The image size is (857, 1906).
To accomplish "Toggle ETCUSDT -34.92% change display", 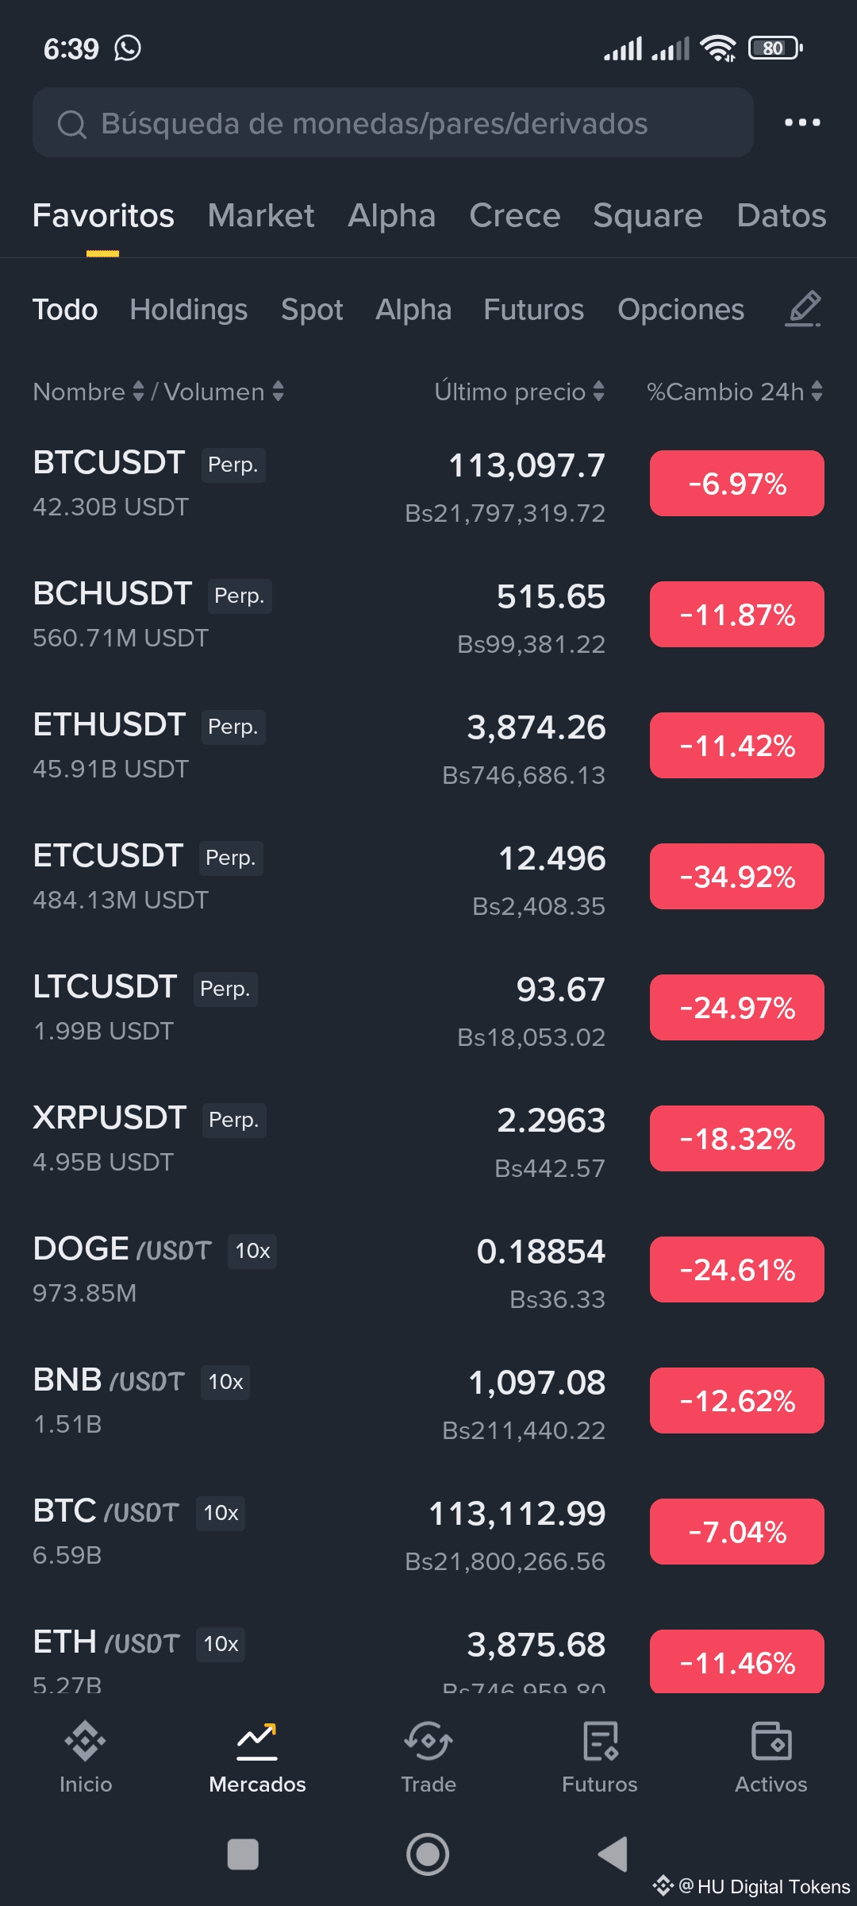I will 736,877.
